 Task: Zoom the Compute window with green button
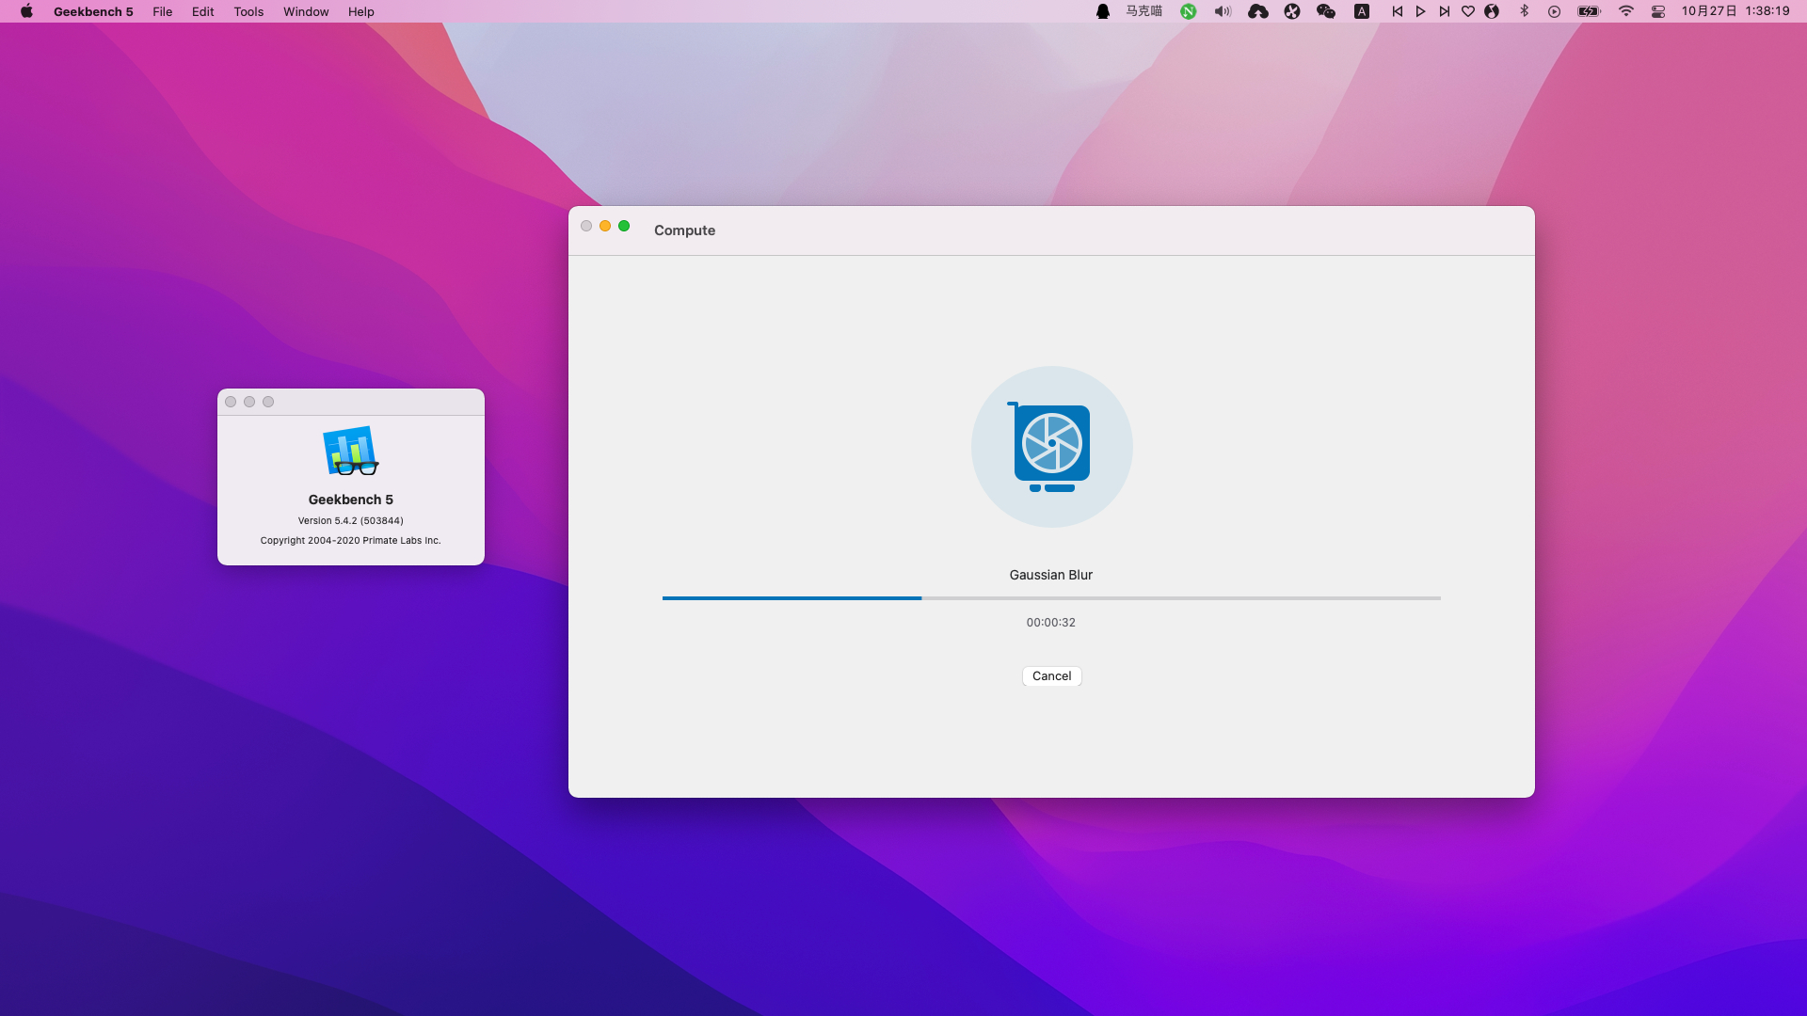click(x=624, y=226)
